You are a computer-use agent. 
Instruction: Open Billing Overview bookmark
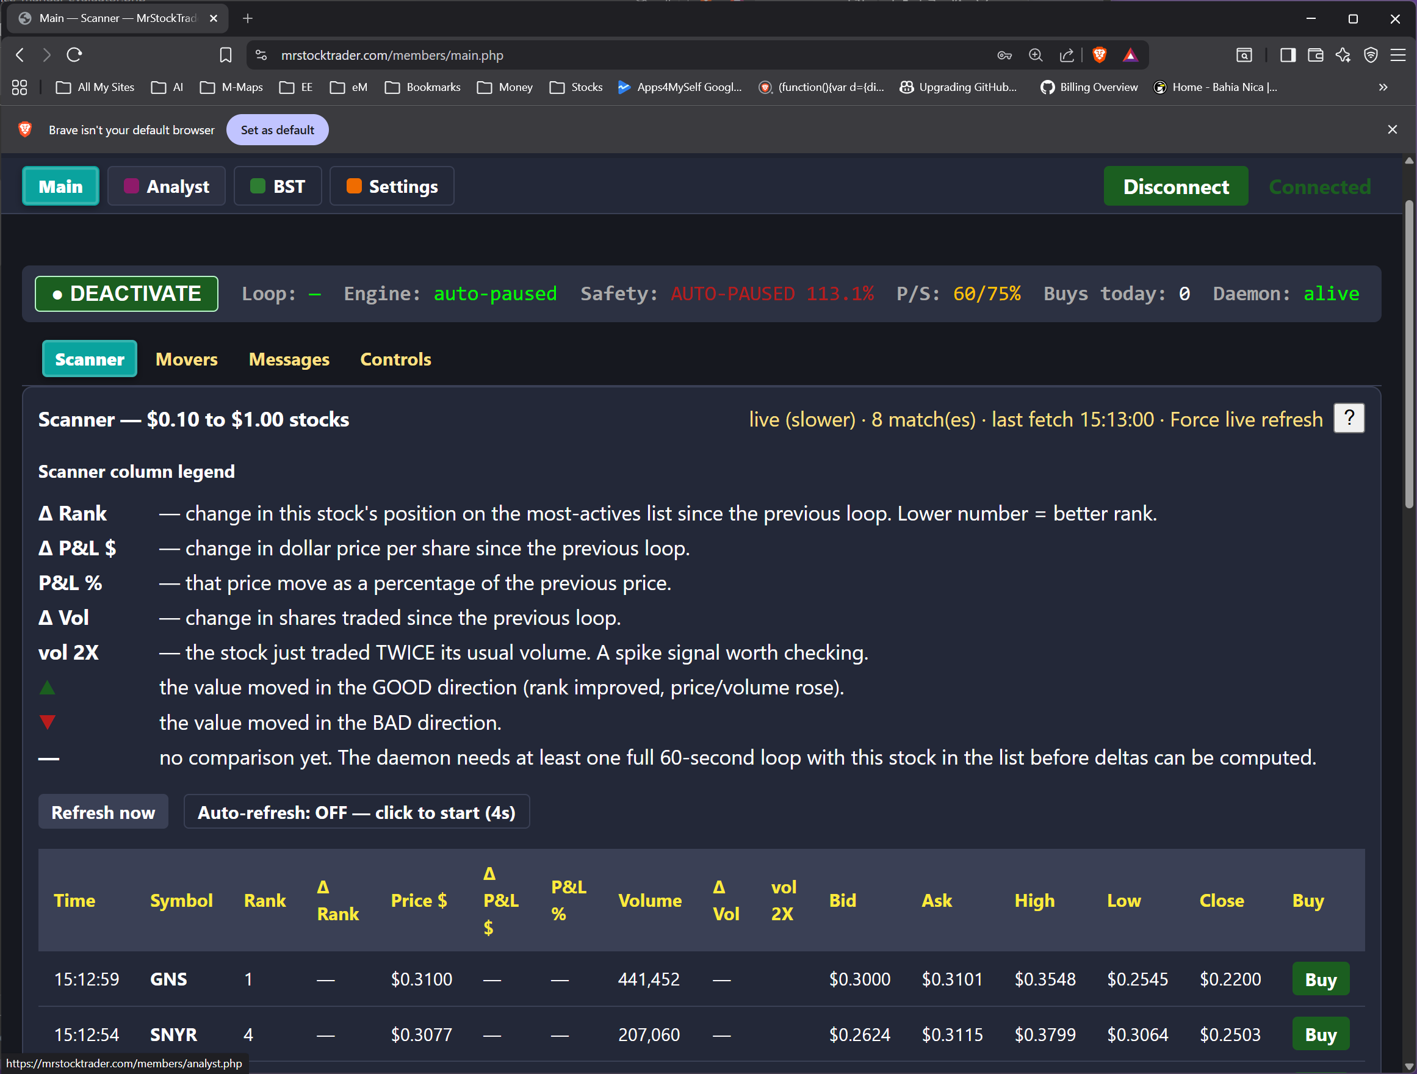click(x=1089, y=87)
